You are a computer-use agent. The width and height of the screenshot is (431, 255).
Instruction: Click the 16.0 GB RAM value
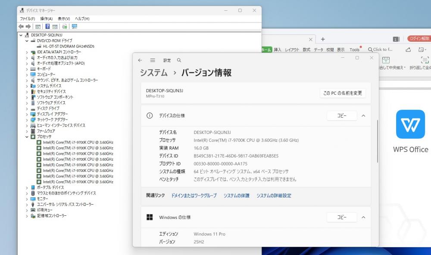coord(201,148)
